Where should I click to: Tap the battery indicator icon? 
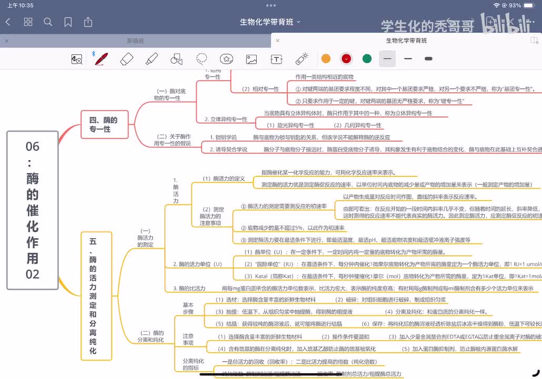tap(529, 5)
